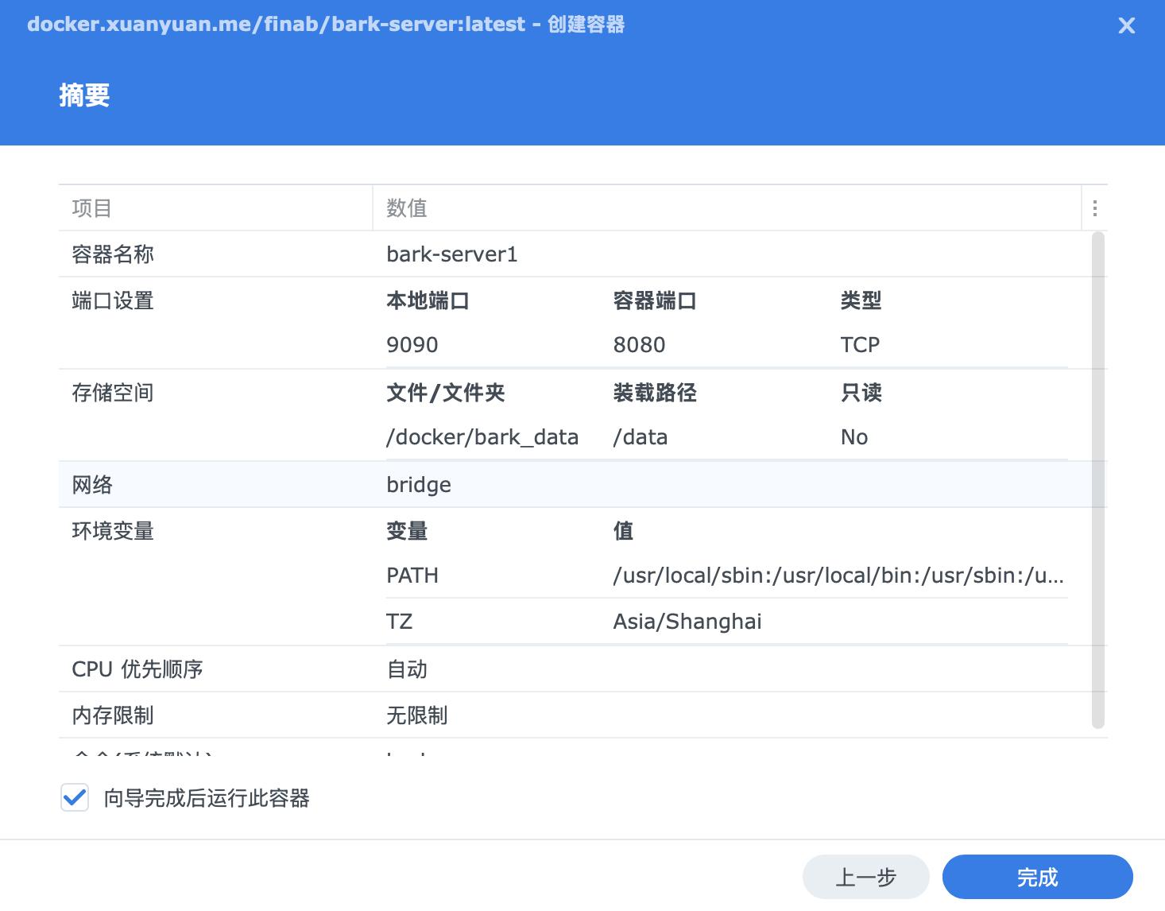The image size is (1165, 911).
Task: Click the bark-server1 container name value
Action: coord(452,254)
